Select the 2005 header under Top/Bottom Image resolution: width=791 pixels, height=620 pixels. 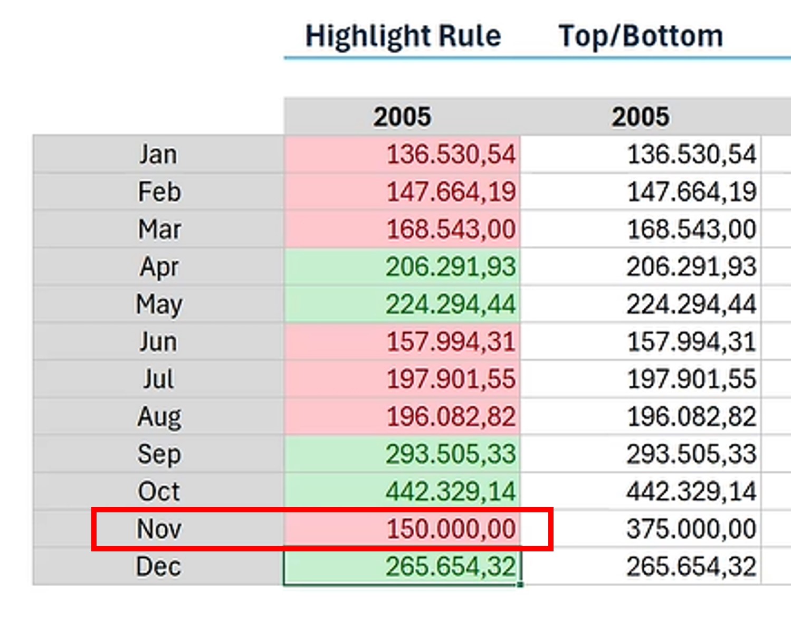pos(640,117)
